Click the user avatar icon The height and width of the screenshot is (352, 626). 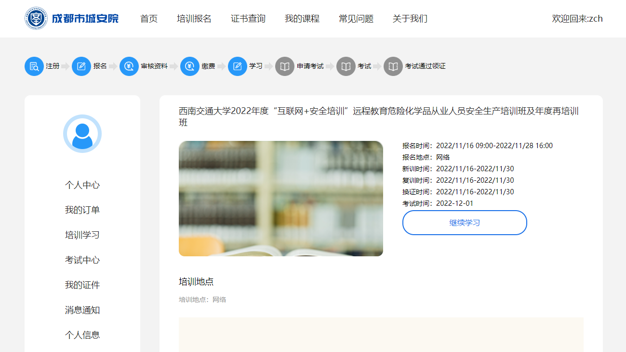(x=82, y=133)
